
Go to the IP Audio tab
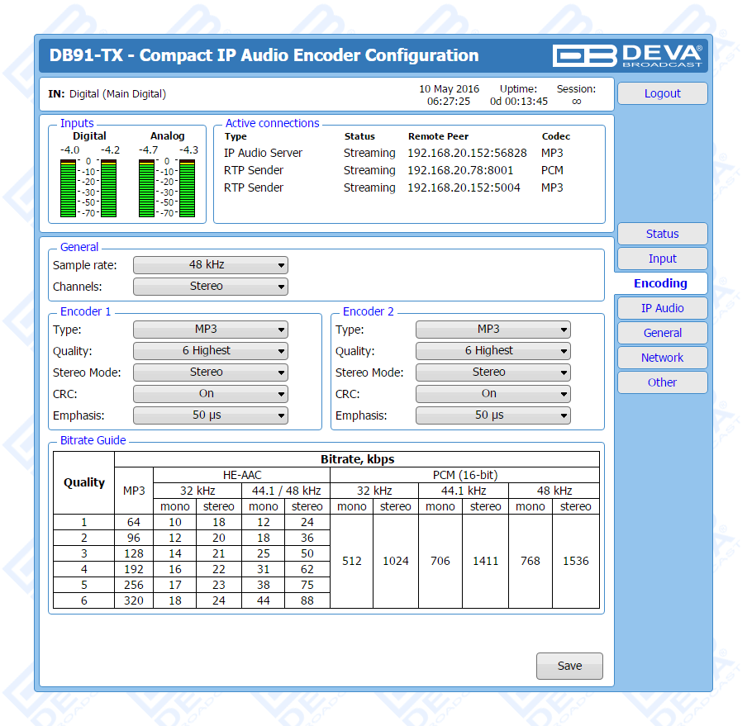click(662, 308)
